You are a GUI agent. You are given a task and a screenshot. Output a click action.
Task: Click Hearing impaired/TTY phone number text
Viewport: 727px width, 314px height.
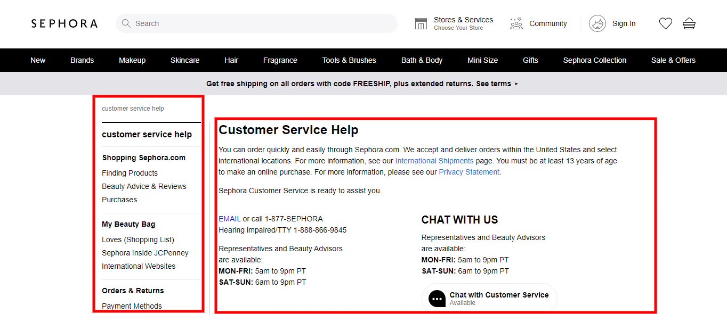coord(282,230)
